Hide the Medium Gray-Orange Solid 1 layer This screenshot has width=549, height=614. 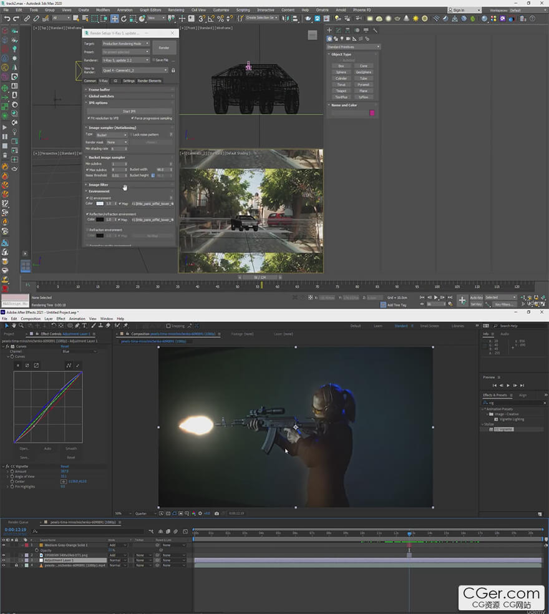coord(4,545)
